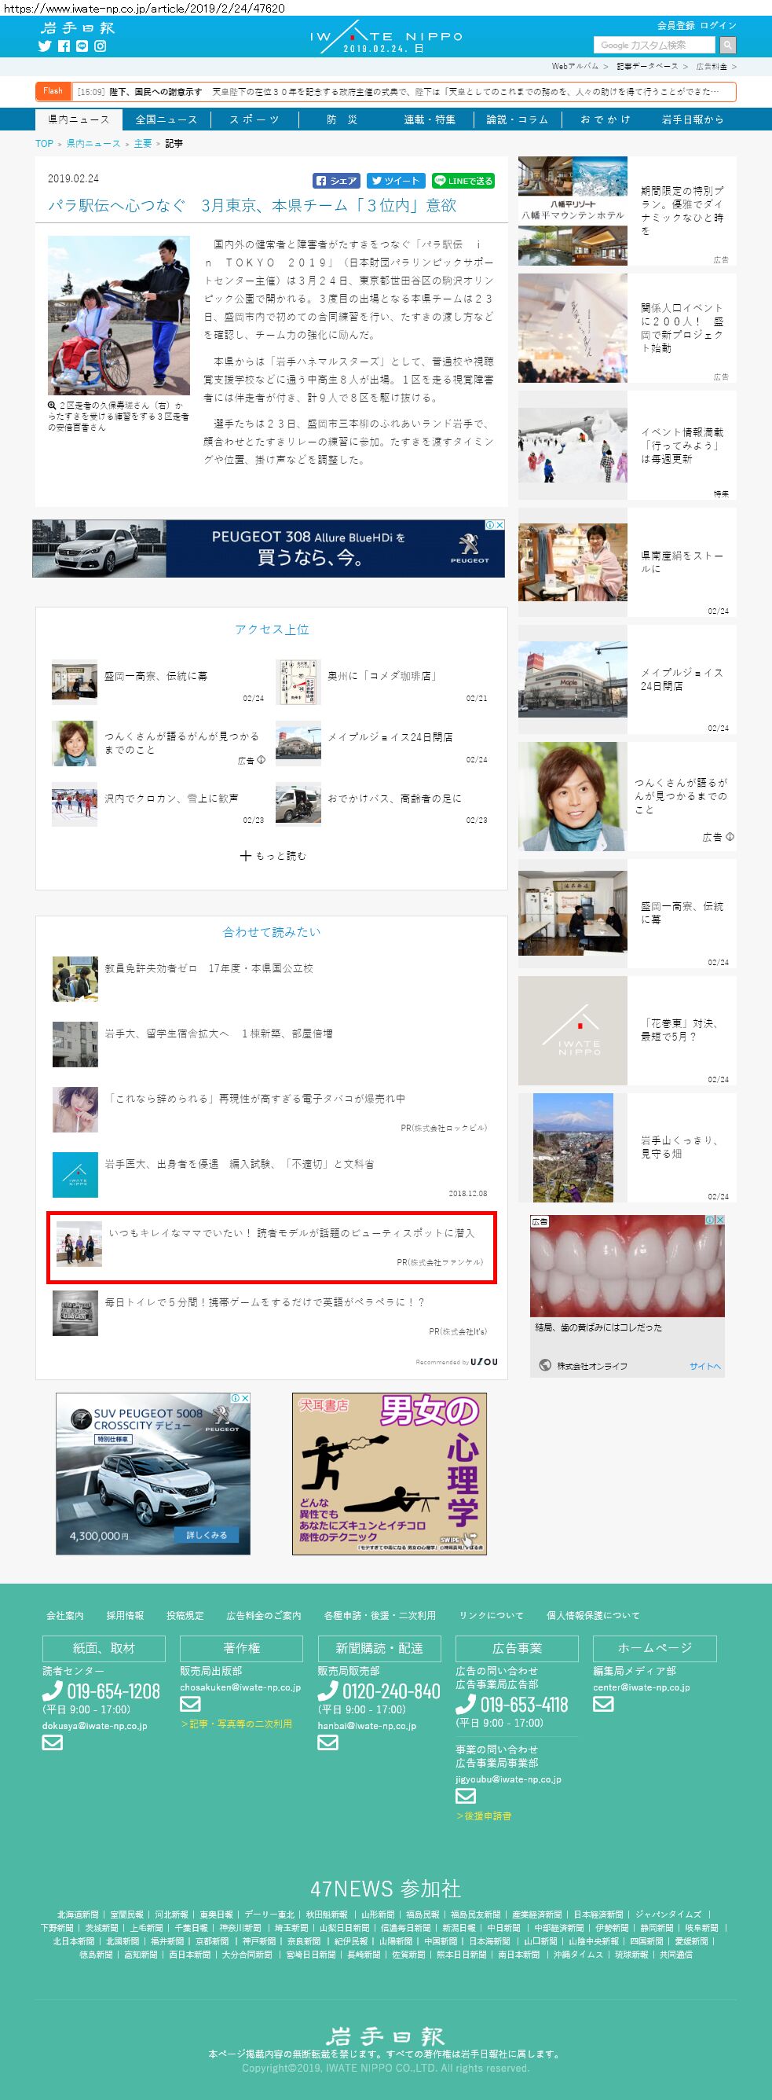Expand もっと読む in access ranking
The width and height of the screenshot is (772, 2100).
click(x=272, y=856)
